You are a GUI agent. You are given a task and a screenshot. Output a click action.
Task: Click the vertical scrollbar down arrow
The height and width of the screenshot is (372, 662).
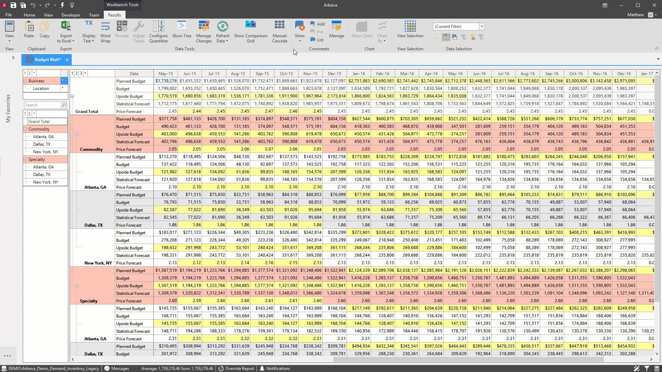(657, 353)
